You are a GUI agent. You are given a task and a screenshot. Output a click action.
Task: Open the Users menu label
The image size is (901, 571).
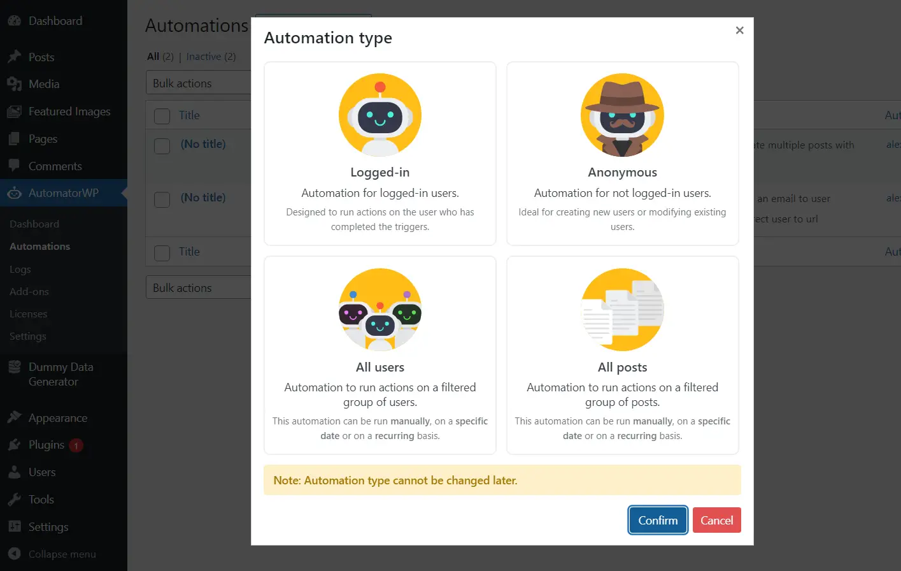click(42, 472)
